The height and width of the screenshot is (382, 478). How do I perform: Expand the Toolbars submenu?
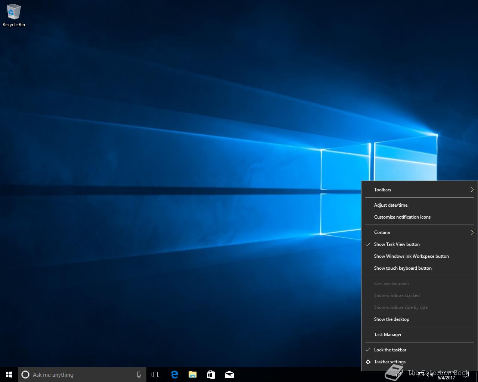419,190
